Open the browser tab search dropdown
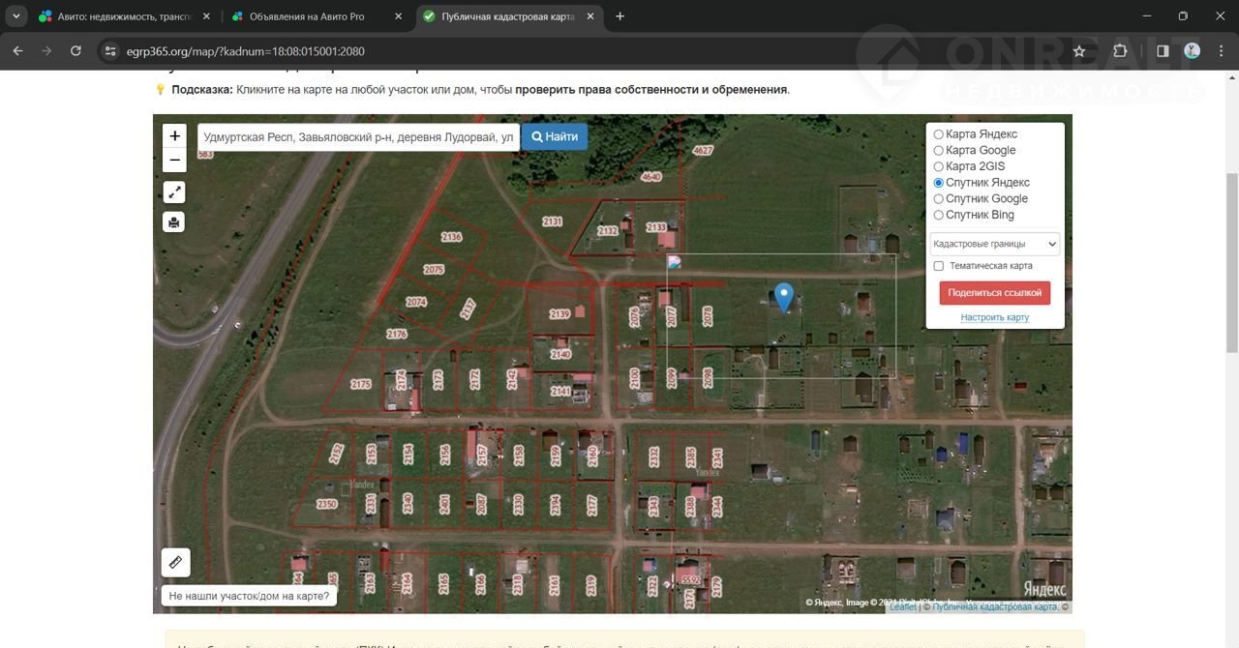Screen dimensions: 1239x648 pyautogui.click(x=16, y=16)
